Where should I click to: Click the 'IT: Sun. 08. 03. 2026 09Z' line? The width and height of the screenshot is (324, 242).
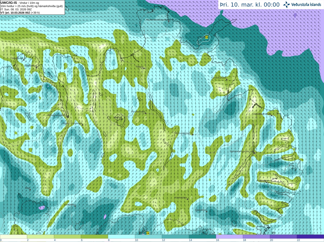coord(16,9)
